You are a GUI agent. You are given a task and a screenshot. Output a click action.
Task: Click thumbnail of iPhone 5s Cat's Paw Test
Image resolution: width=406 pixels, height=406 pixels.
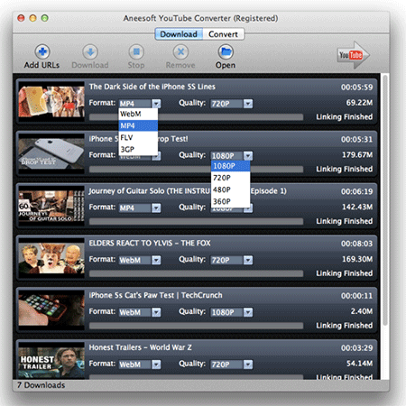pyautogui.click(x=51, y=310)
